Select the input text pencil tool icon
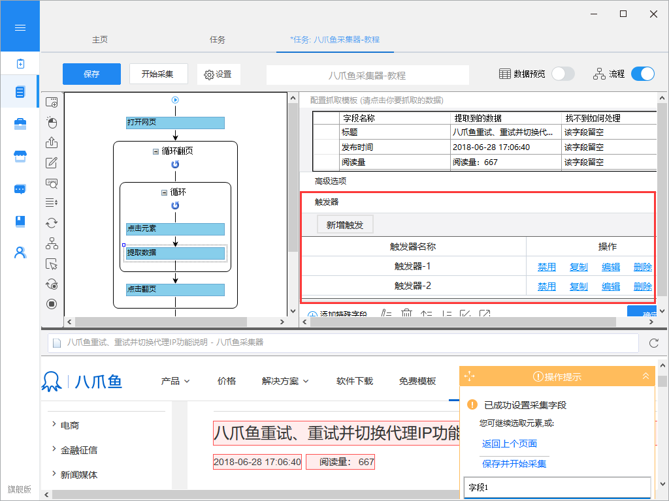The width and height of the screenshot is (669, 501). [x=52, y=162]
